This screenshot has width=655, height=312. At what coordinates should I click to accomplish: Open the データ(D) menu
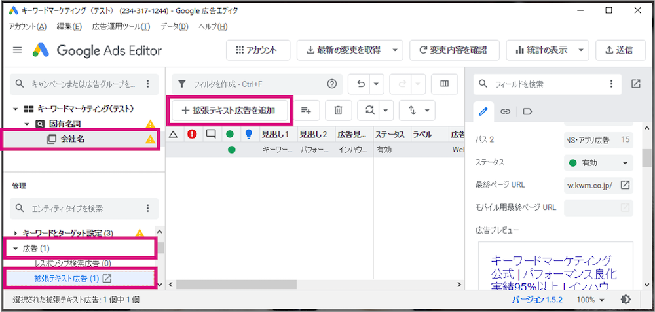pos(175,27)
